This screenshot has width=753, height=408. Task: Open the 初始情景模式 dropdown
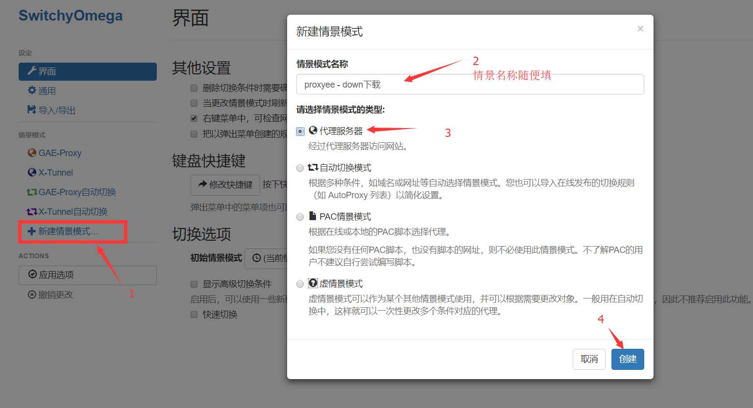[x=266, y=258]
